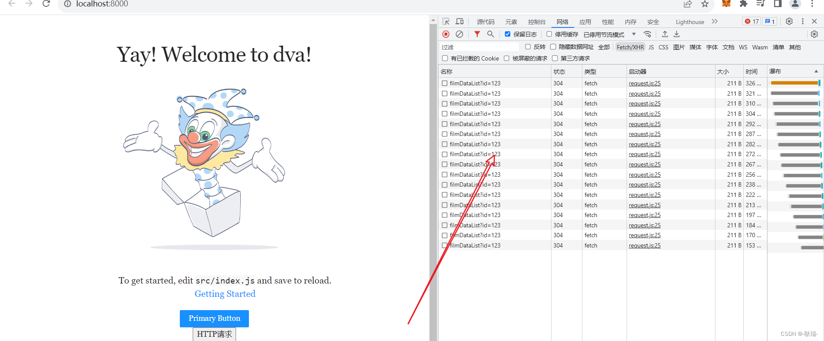Filter requests by WS type
This screenshot has height=341, width=824.
click(x=743, y=47)
